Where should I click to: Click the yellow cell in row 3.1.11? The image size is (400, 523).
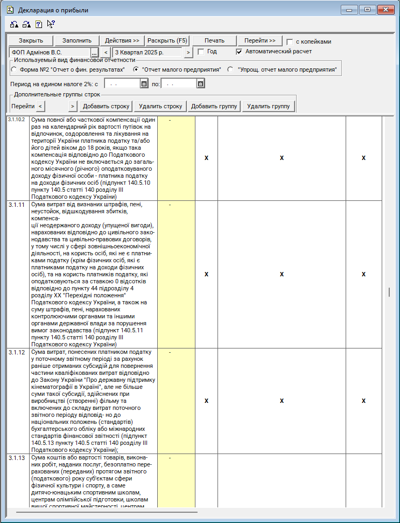176,275
